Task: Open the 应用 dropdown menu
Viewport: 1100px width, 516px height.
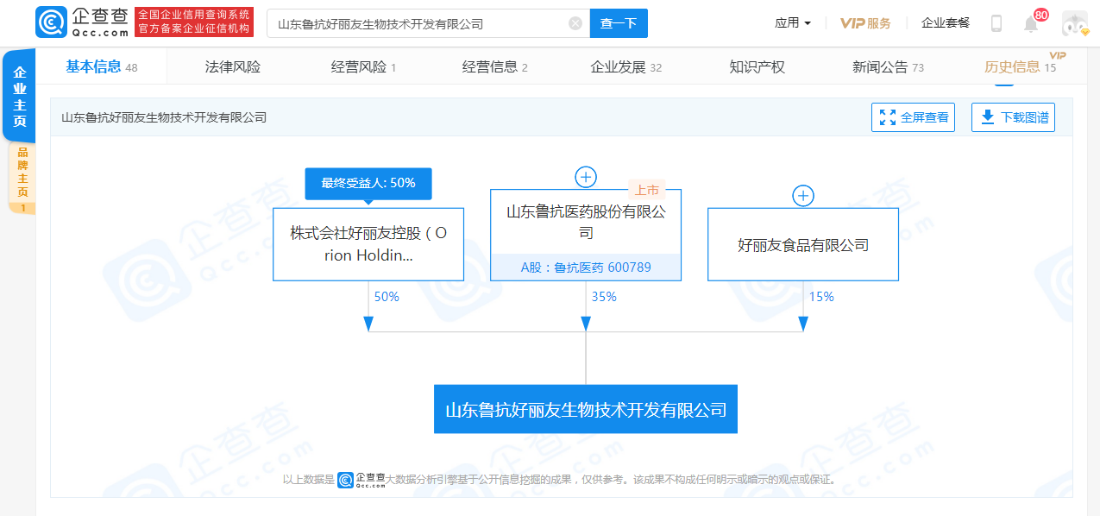Action: click(x=792, y=23)
